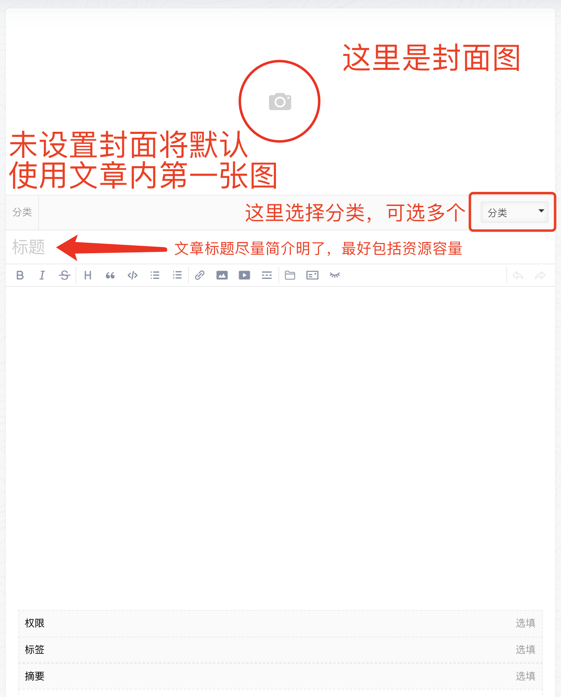The height and width of the screenshot is (697, 561).
Task: Insert a heading with H icon
Action: click(x=88, y=275)
